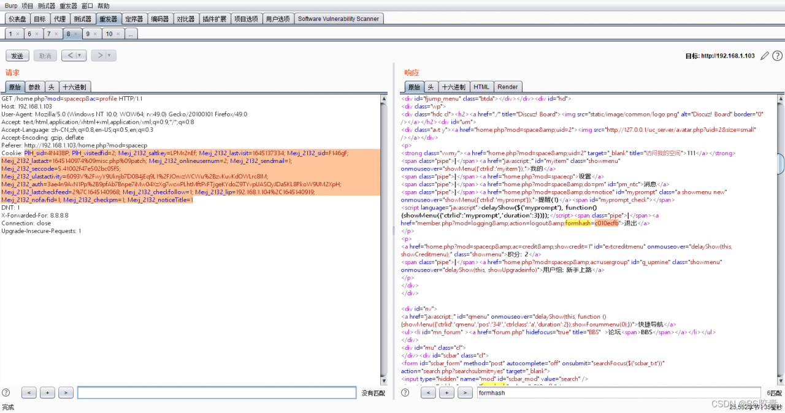Open the 测试器 menu in the menu bar

pos(47,6)
